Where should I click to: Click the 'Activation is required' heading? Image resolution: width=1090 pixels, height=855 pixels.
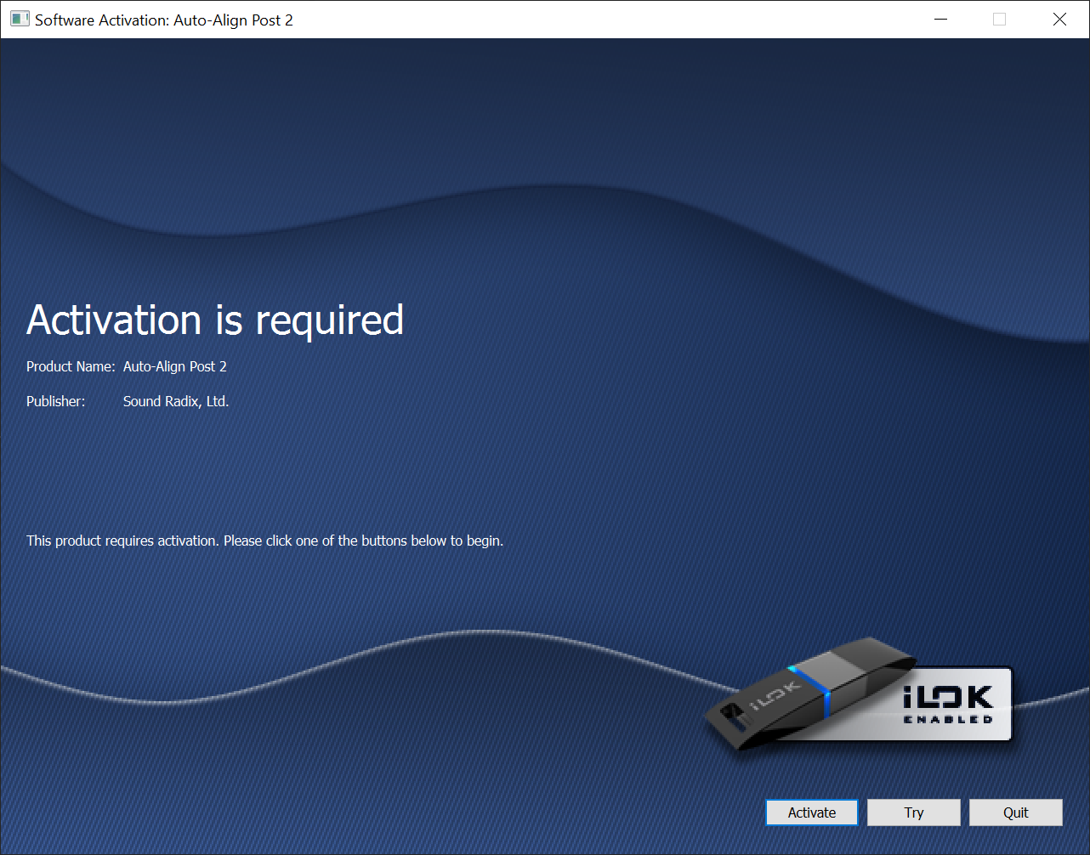(x=215, y=320)
